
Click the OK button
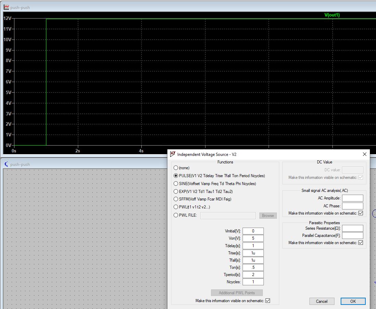(353, 301)
